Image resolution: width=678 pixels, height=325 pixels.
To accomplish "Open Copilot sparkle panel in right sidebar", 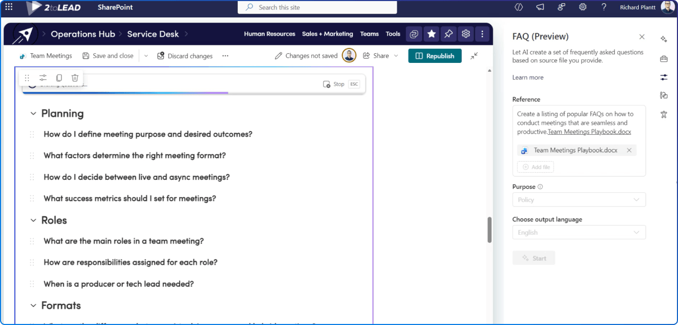I will click(664, 39).
